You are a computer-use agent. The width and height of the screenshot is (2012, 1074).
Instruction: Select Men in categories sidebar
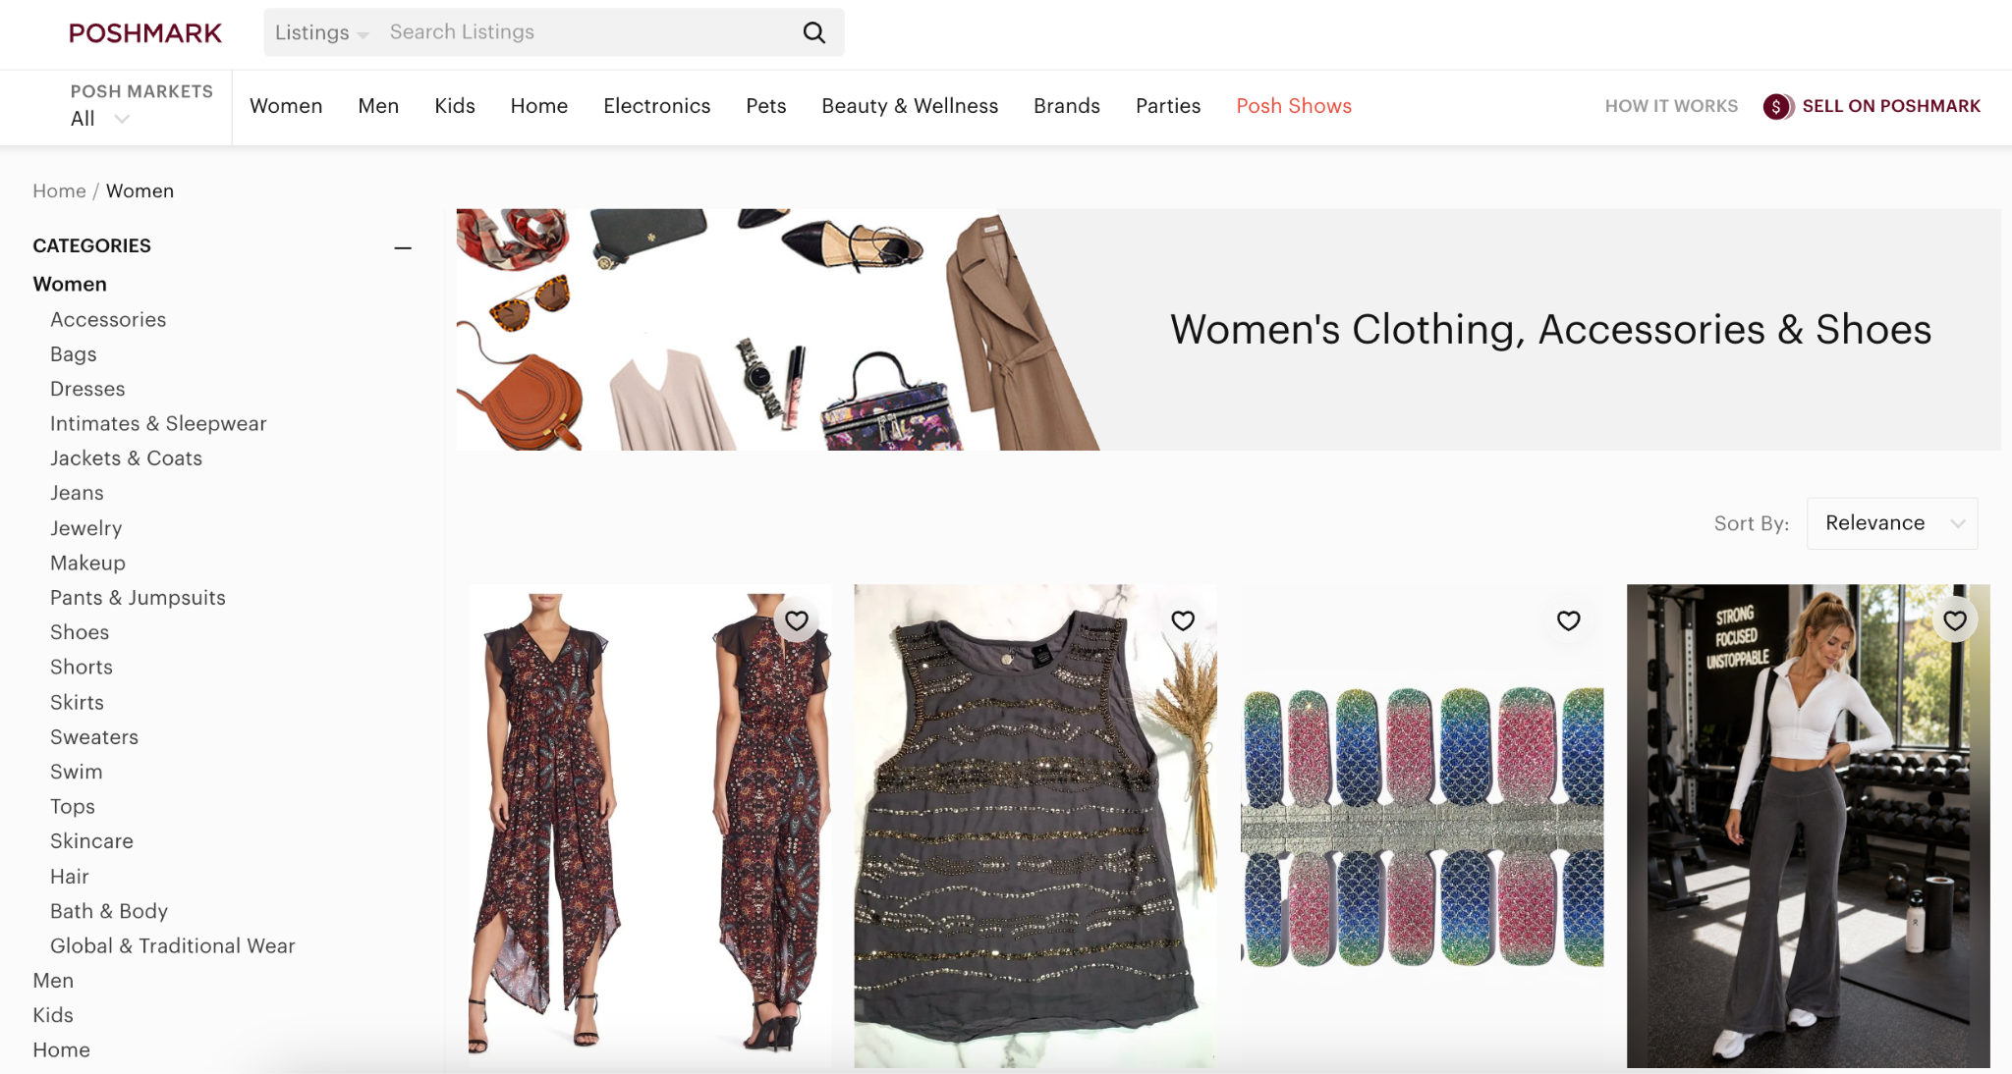click(53, 981)
